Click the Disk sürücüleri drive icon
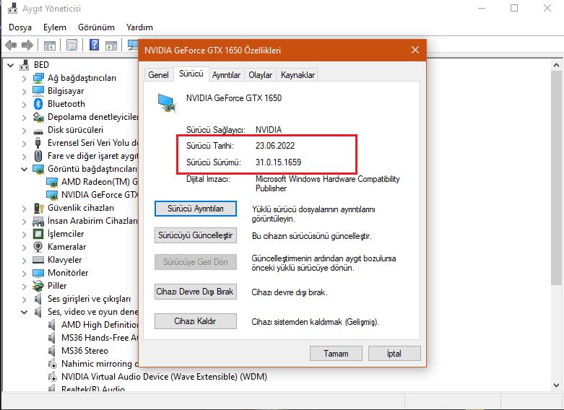This screenshot has height=410, width=564. coord(38,131)
